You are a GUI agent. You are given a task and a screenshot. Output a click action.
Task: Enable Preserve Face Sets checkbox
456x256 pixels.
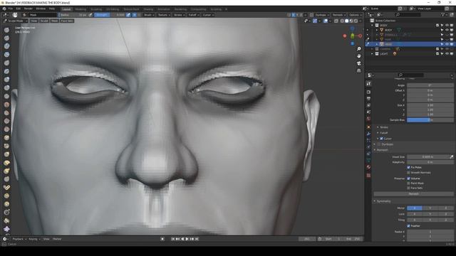click(x=408, y=188)
